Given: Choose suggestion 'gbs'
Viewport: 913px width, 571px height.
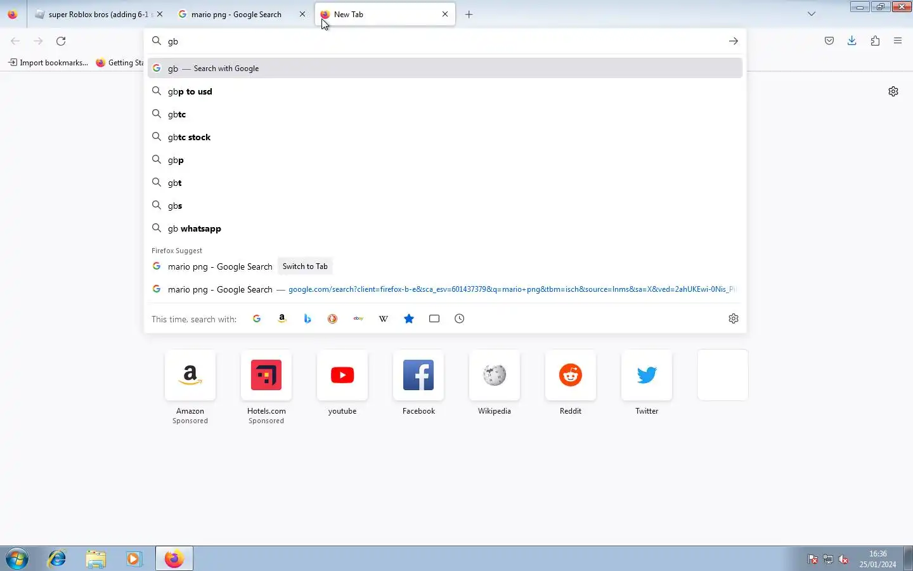Looking at the screenshot, I should pyautogui.click(x=445, y=206).
